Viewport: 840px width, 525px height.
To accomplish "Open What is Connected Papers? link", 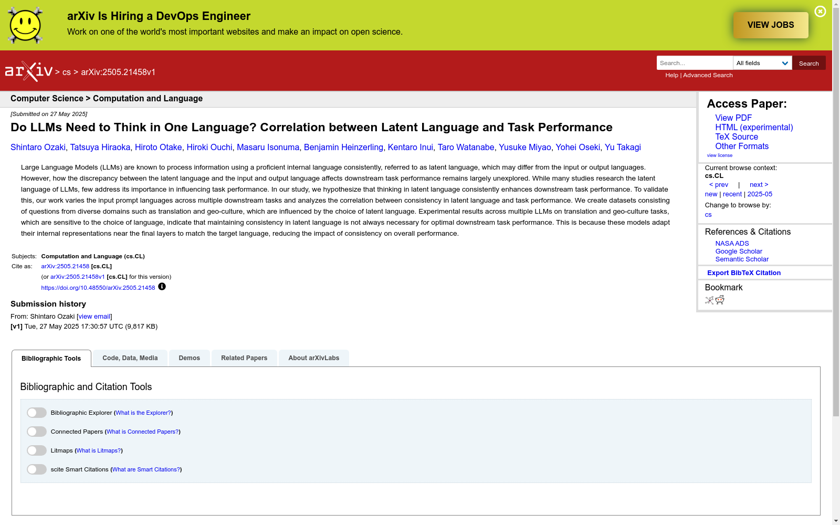I will (143, 432).
